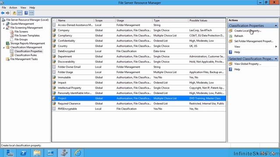This screenshot has height=157, width=280.
Task: Click the File Management Tasks icon
Action: [8, 59]
